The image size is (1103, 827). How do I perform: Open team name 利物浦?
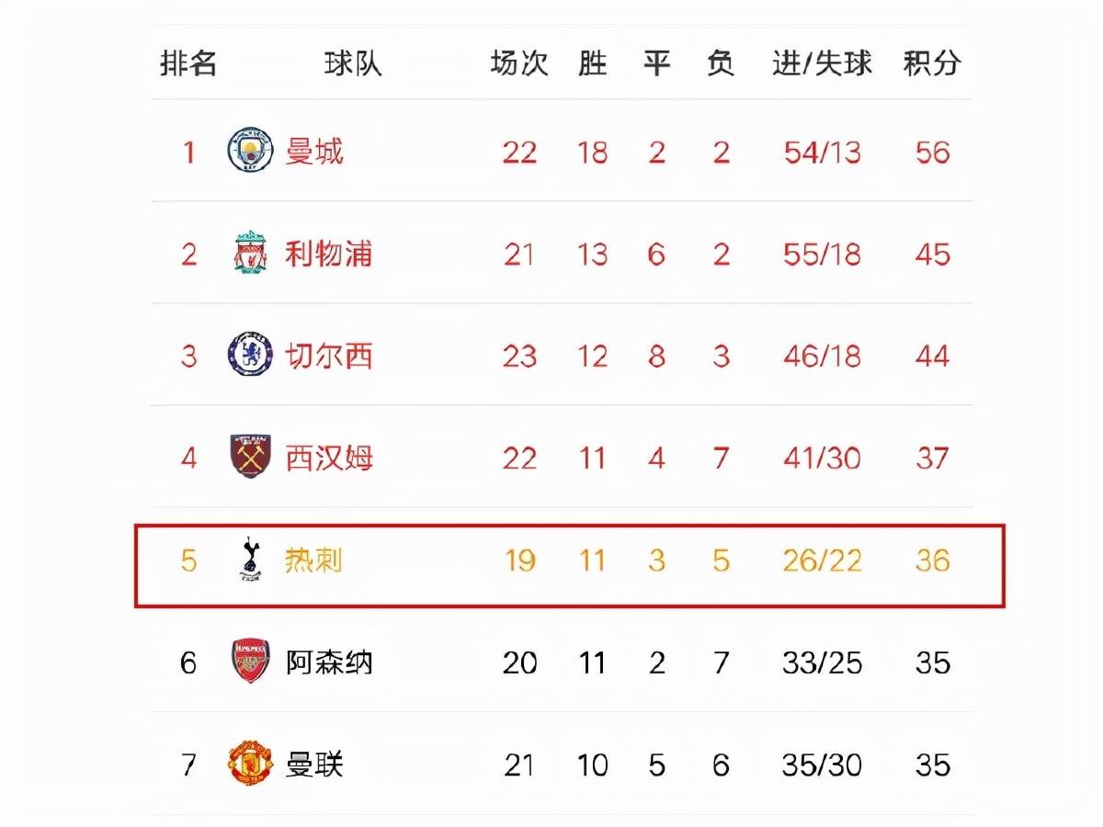point(329,253)
